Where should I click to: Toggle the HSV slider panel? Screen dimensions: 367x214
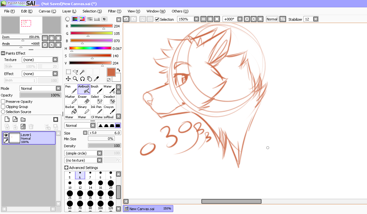(82, 19)
